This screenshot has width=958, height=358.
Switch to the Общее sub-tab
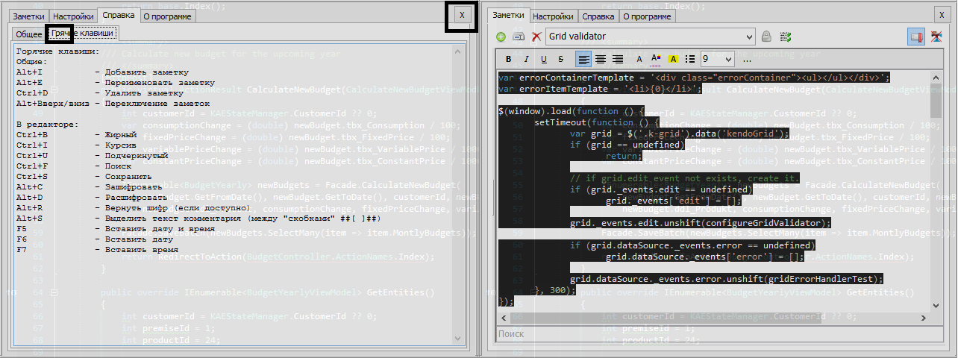click(28, 34)
